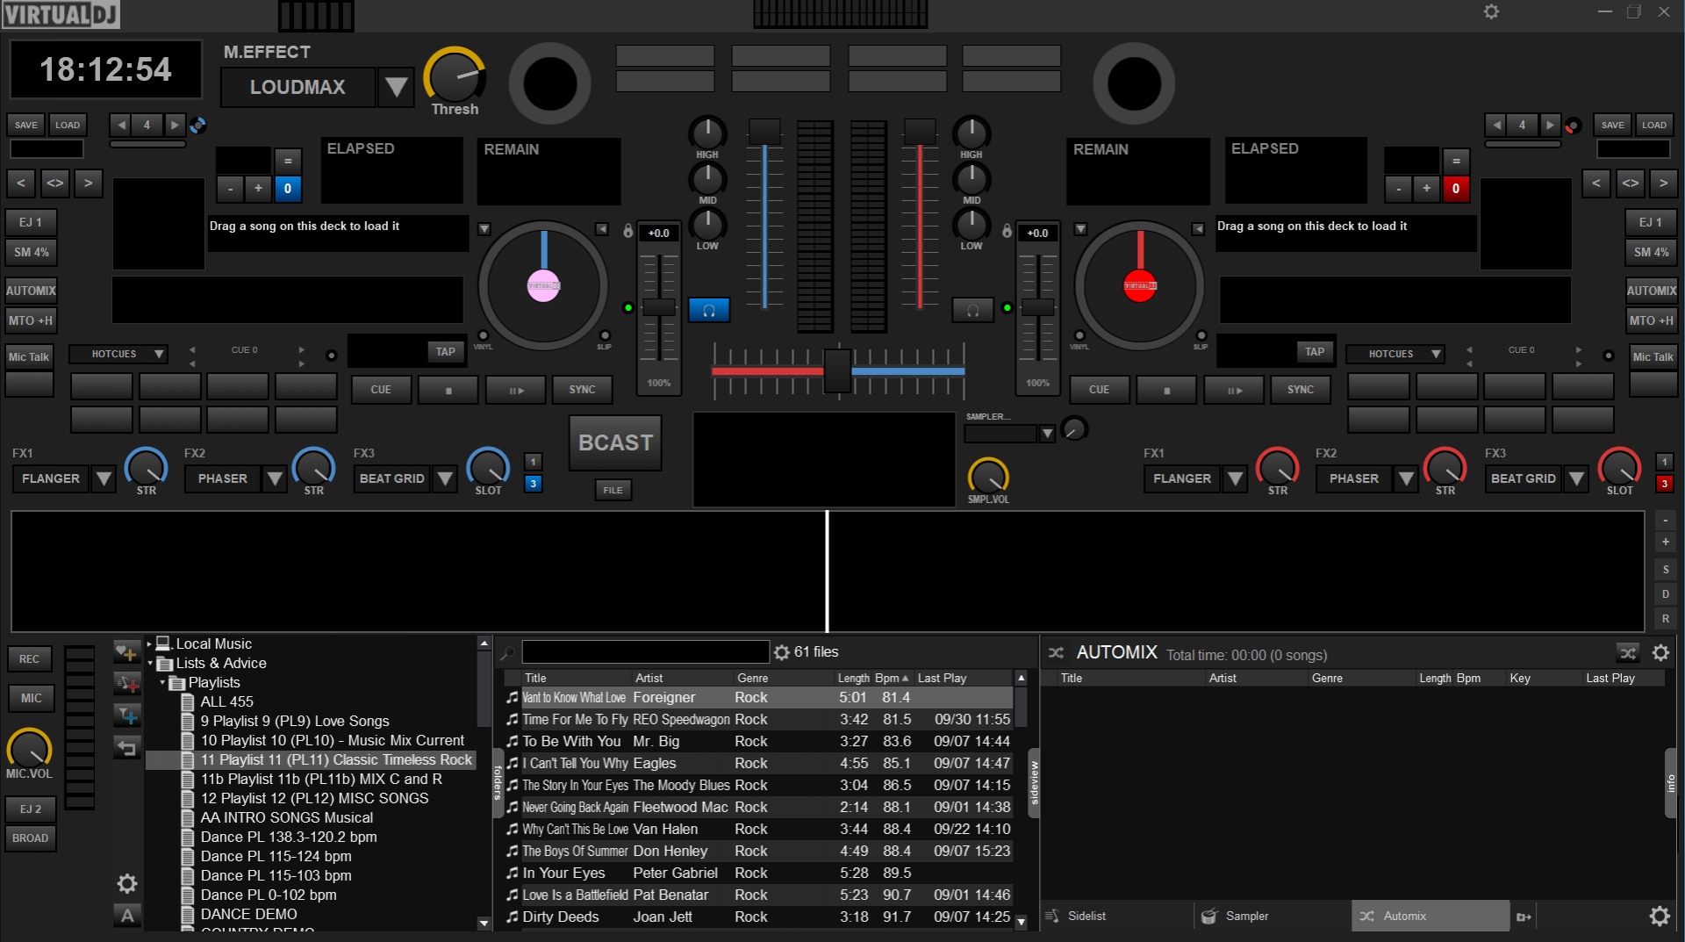The height and width of the screenshot is (942, 1685).
Task: Open browser sidebar settings gear icon
Action: [x=127, y=883]
